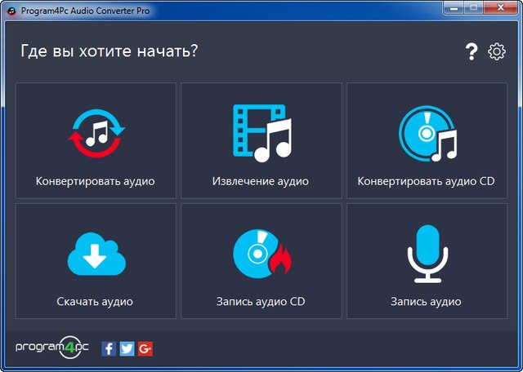Click the burning disc icon
The width and height of the screenshot is (523, 372).
tap(261, 255)
